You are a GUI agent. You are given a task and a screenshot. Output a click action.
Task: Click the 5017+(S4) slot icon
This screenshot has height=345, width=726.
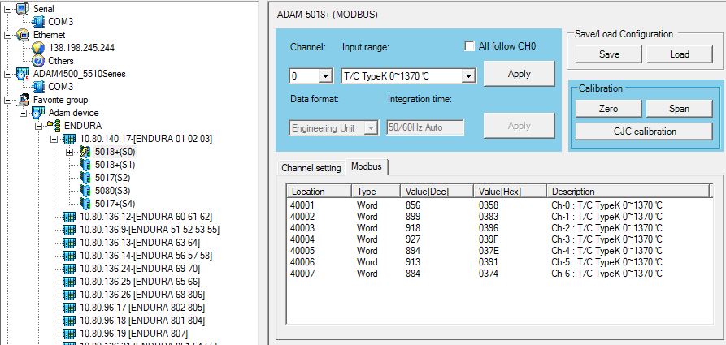85,203
